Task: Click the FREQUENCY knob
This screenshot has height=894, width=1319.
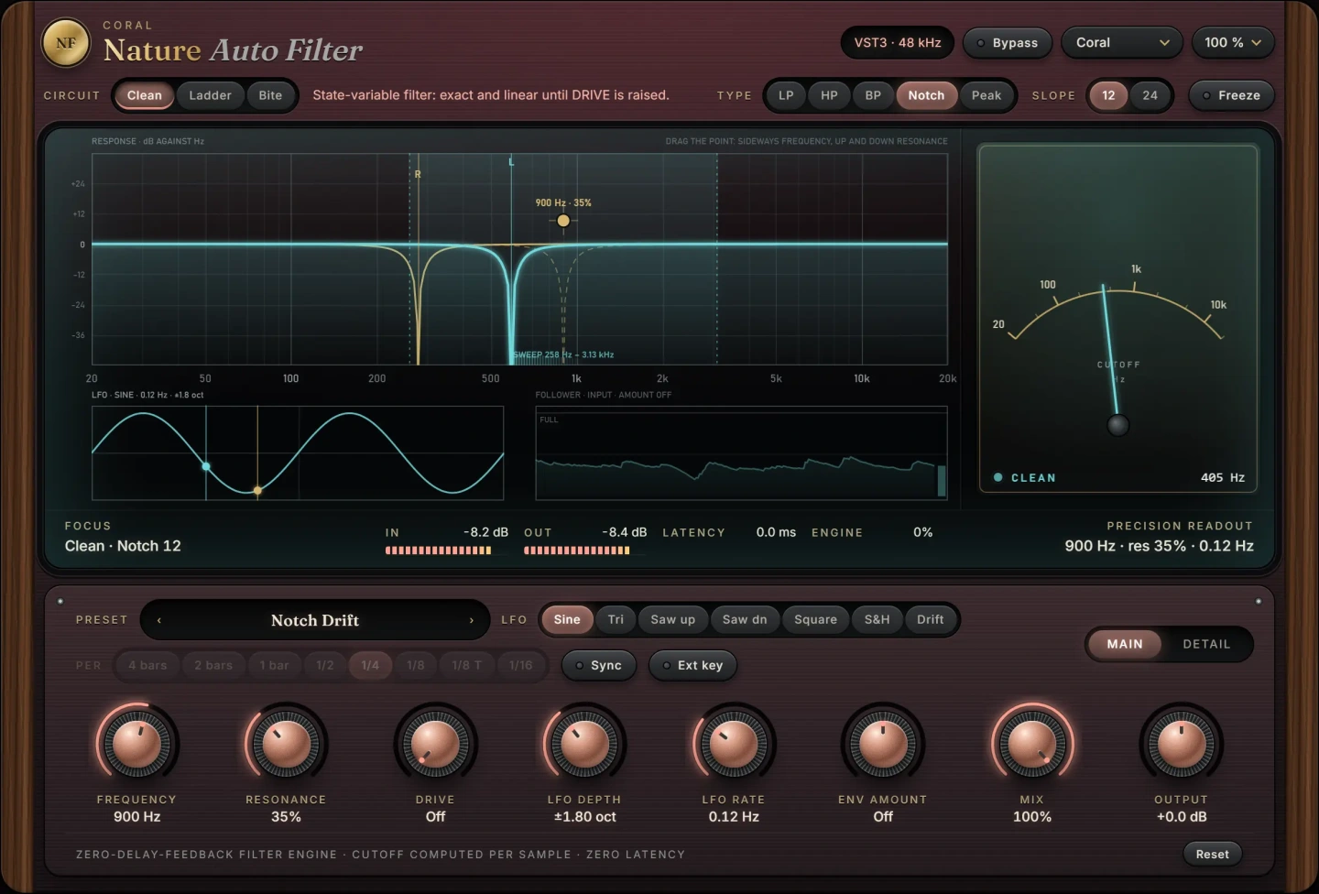Action: [x=137, y=743]
